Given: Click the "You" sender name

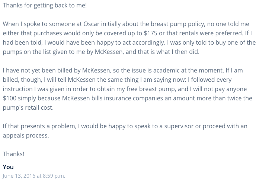Looking at the screenshot, I should point(8,167).
